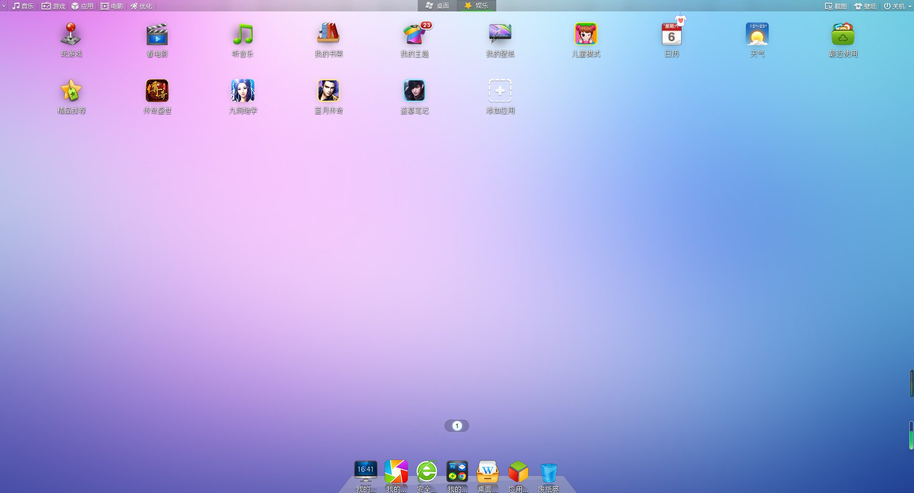The height and width of the screenshot is (493, 914).
Task: Open the 日历 calendar icon
Action: (x=671, y=34)
